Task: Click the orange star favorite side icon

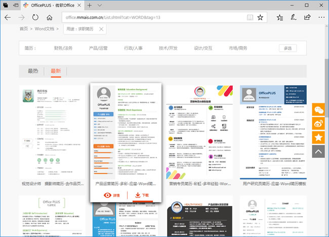Action: [x=318, y=138]
